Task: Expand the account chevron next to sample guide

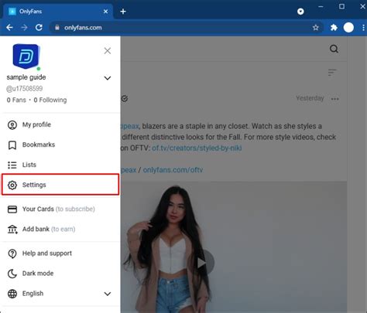Action: (x=108, y=78)
